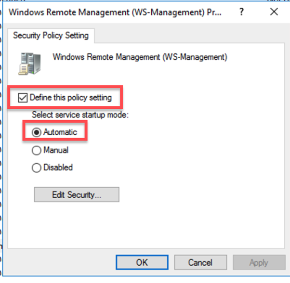The height and width of the screenshot is (283, 290).
Task: Select the Disabled radio button circle
Action: (37, 168)
